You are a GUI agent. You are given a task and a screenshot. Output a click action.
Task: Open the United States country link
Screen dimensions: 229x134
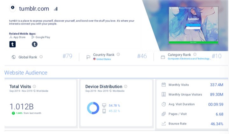[104, 59]
